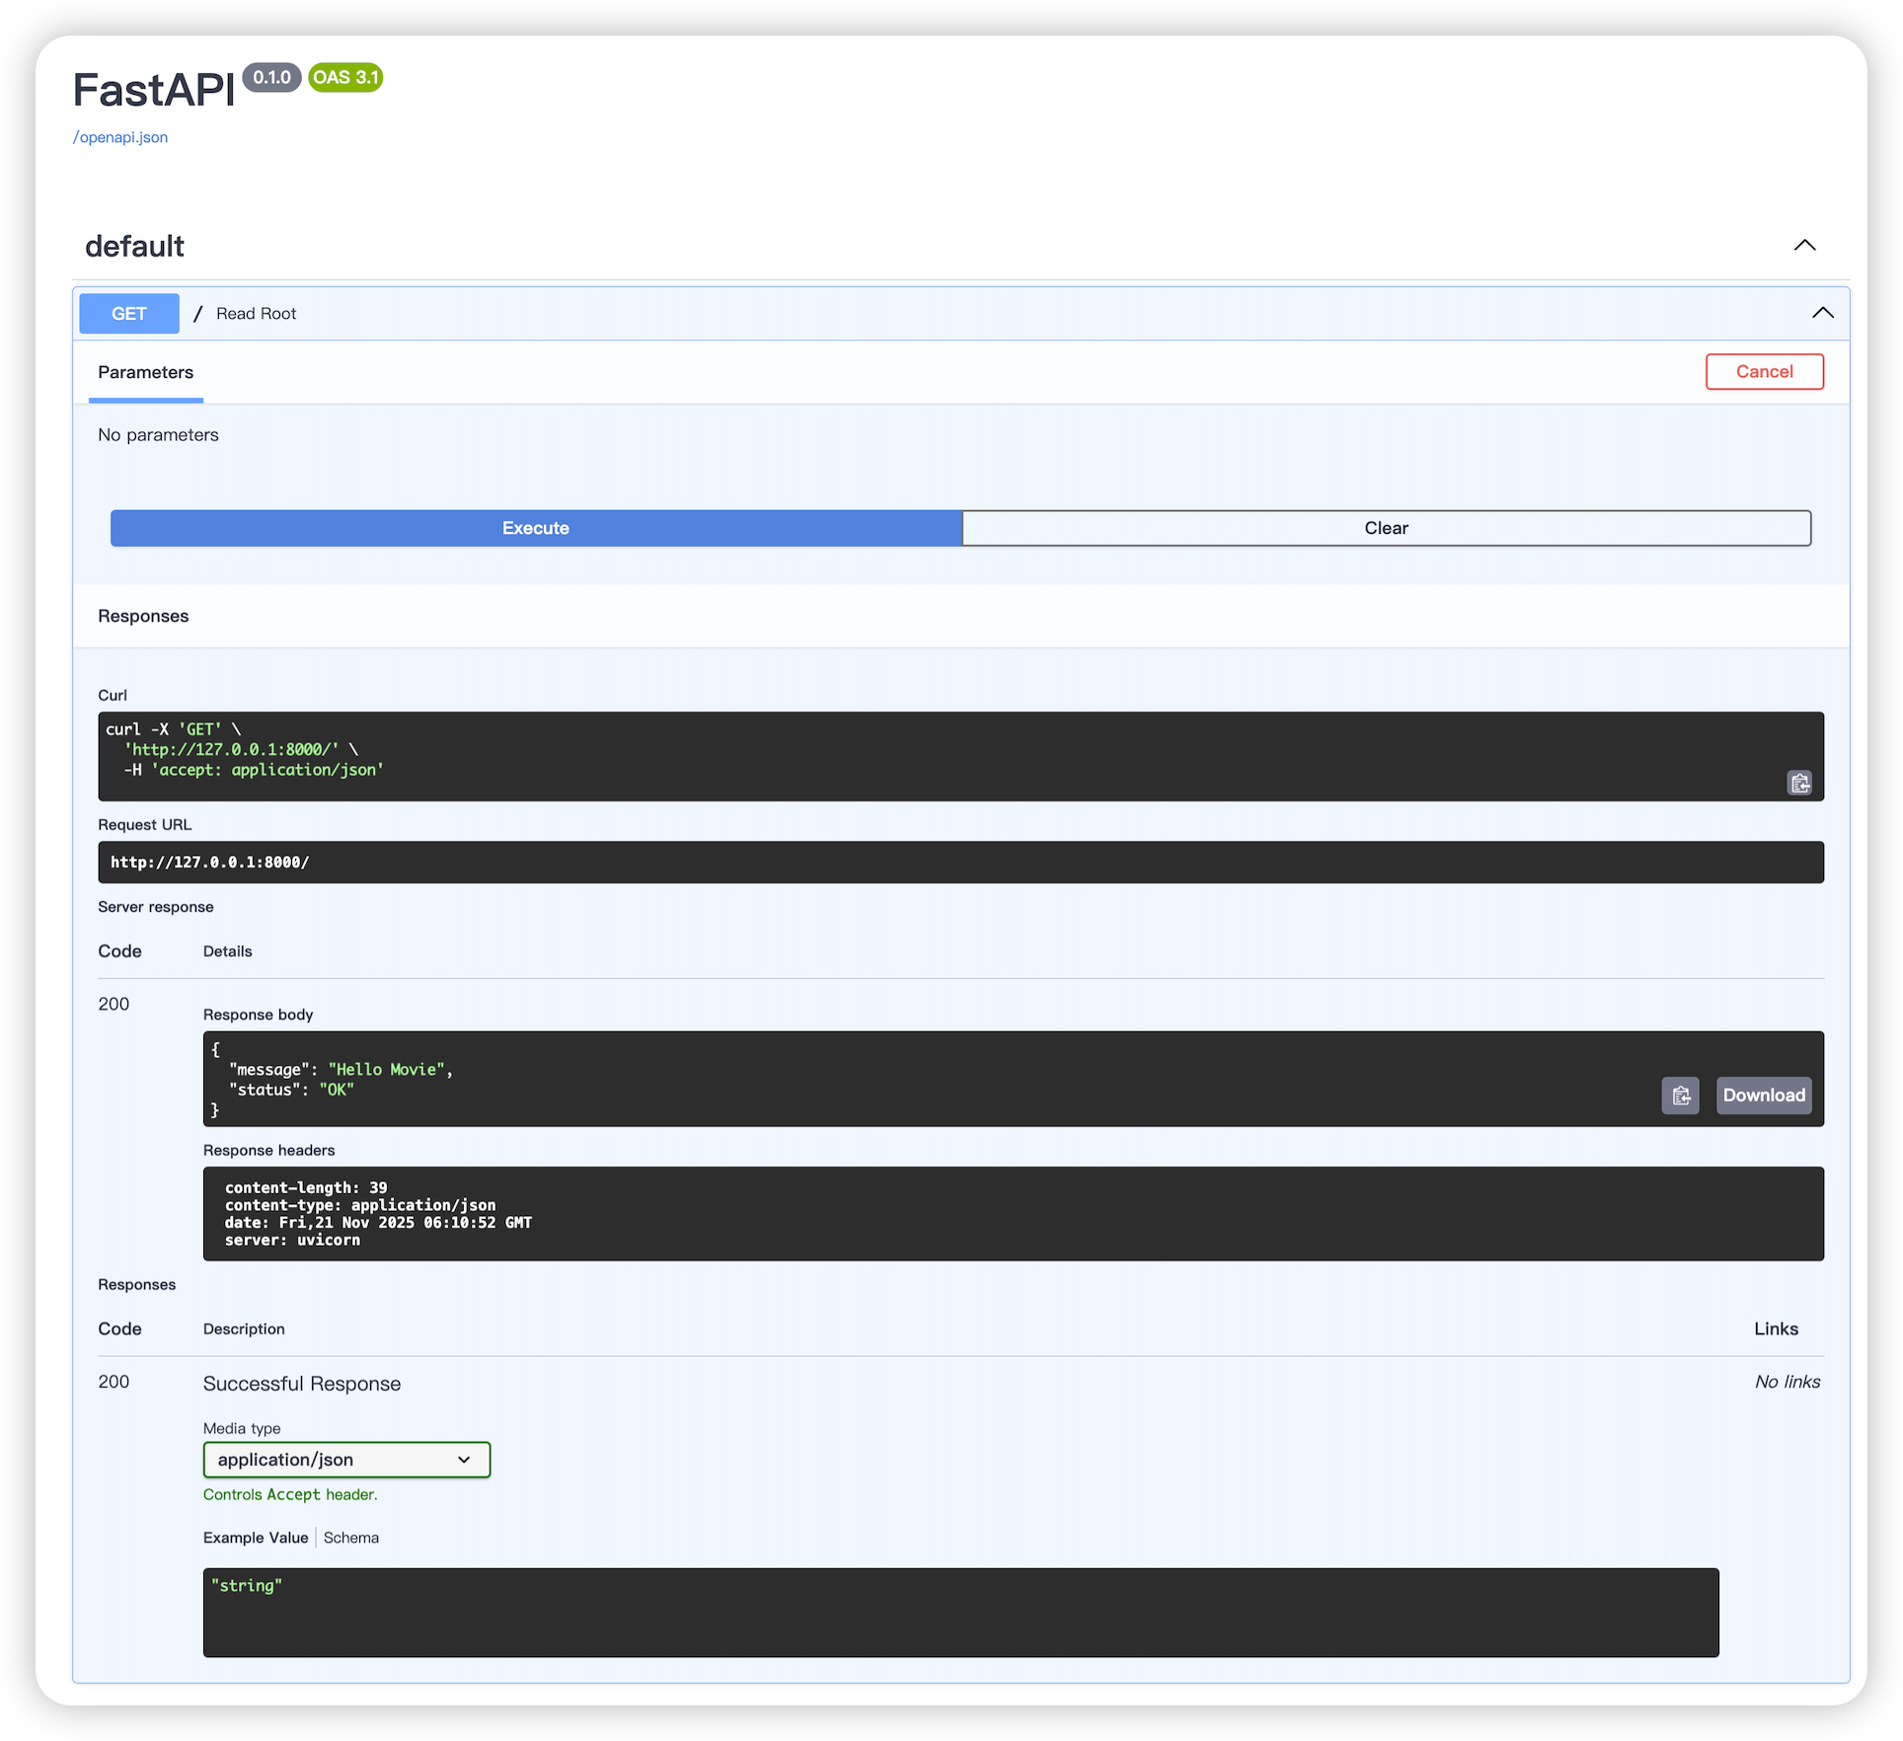Select the Example Value tab
This screenshot has width=1903, height=1741.
coord(256,1538)
